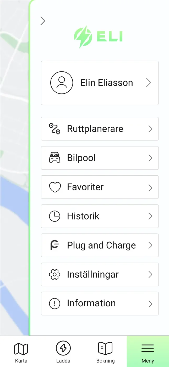Switch to the Karta tab
The image size is (169, 367).
(21, 352)
